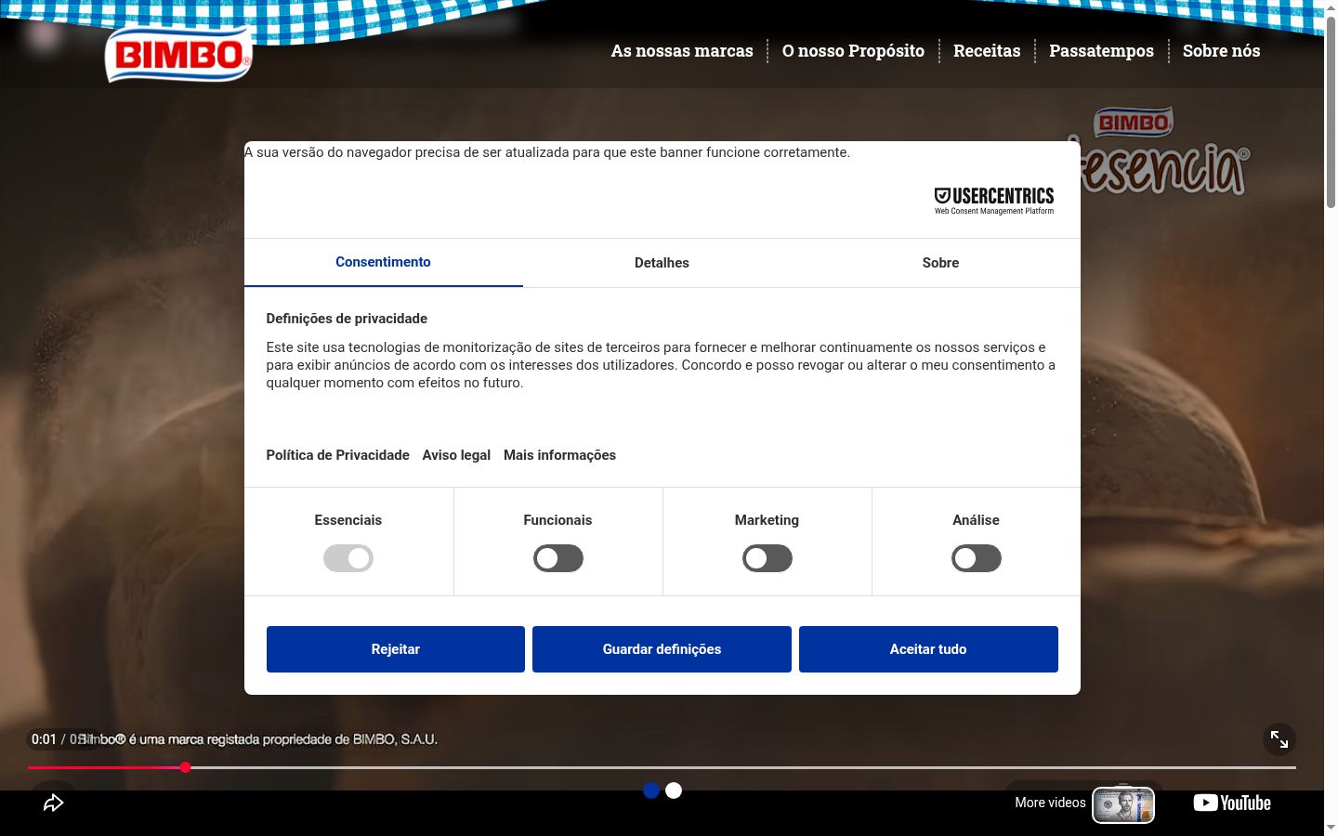
Task: Select the second white carousel dot
Action: coord(674,790)
